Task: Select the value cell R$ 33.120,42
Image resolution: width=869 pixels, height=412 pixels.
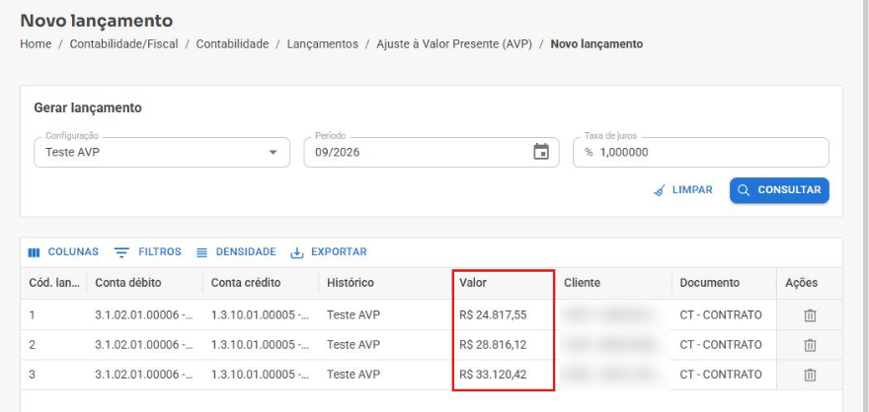Action: pos(504,375)
